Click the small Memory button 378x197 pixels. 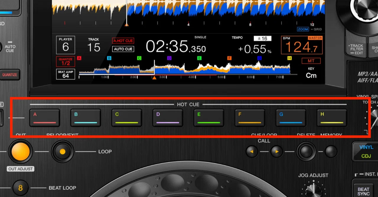coord(331,151)
